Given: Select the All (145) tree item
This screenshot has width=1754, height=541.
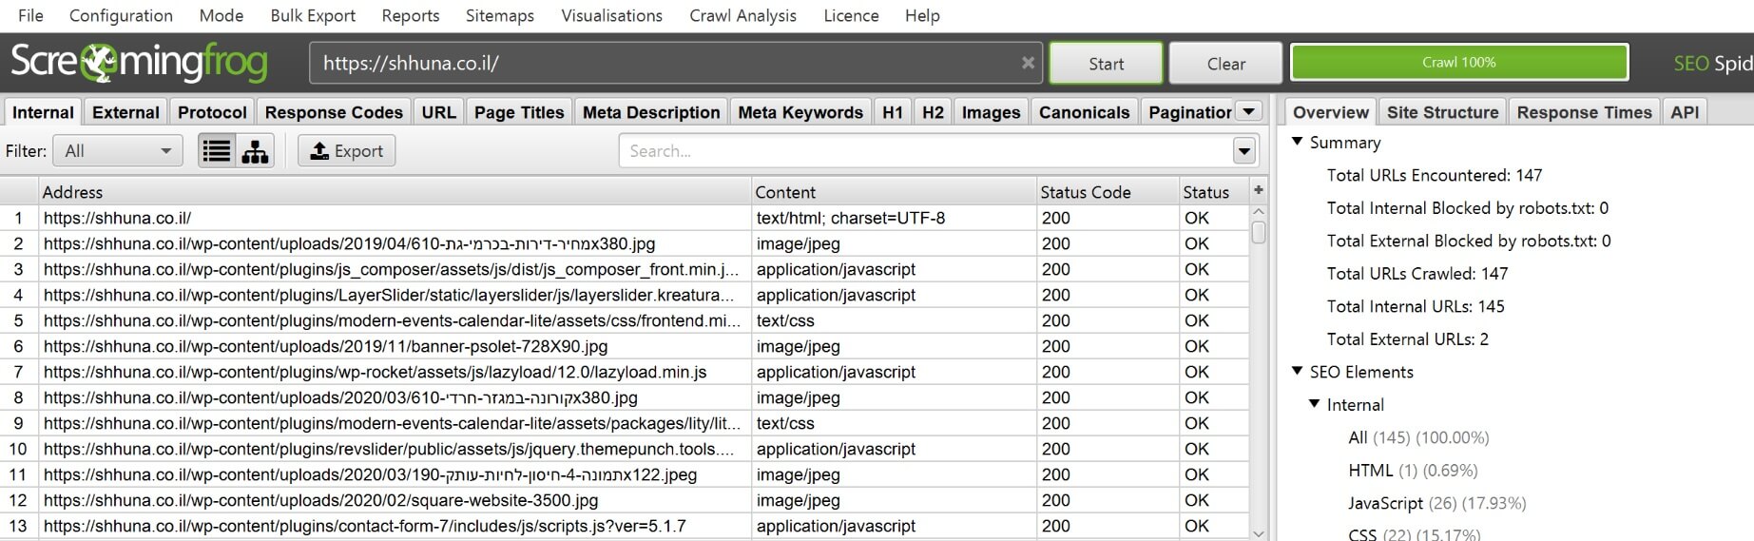Looking at the screenshot, I should click(1418, 437).
